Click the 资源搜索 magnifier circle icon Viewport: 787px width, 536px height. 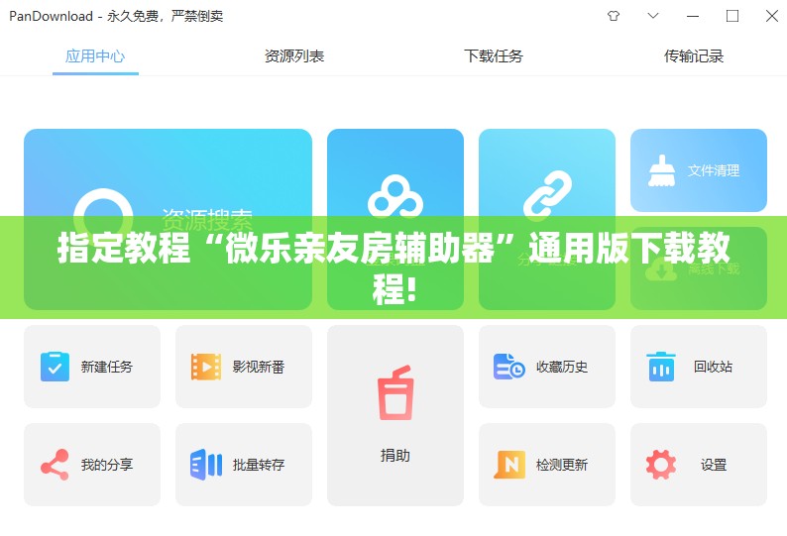[103, 216]
